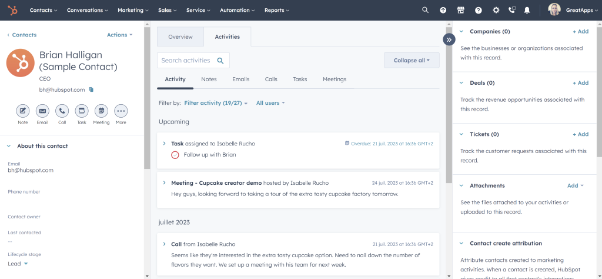
Task: Schedule a Meeting via Meeting icon
Action: click(101, 111)
